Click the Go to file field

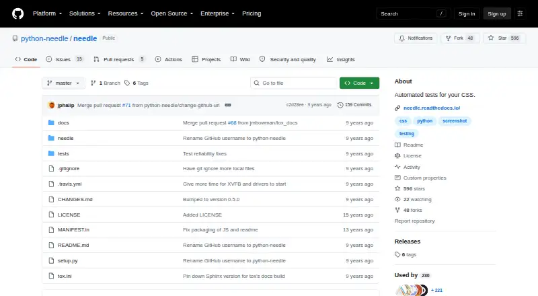coord(294,83)
